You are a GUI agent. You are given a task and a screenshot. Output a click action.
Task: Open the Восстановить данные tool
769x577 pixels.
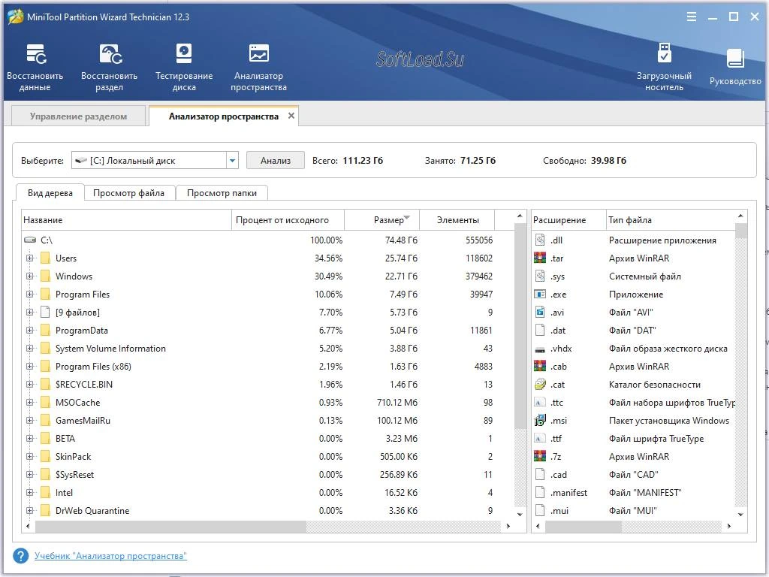coord(35,67)
